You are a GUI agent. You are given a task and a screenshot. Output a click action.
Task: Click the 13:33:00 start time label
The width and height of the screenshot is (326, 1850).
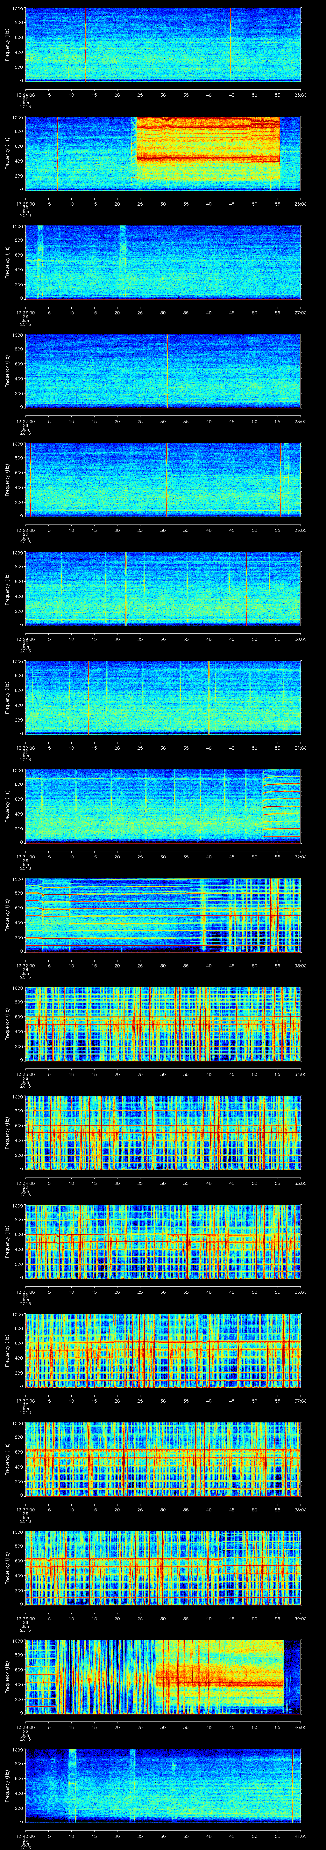26,1074
